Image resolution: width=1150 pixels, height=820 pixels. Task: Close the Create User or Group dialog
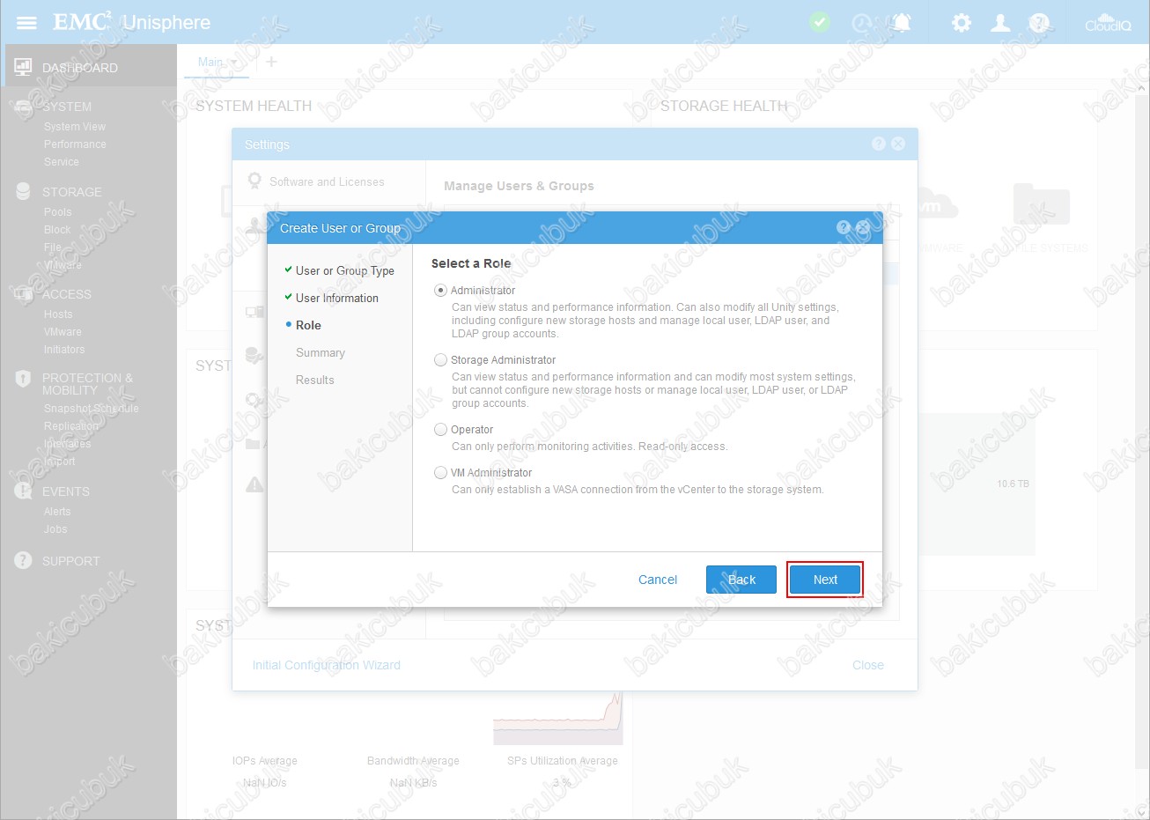[x=863, y=227]
